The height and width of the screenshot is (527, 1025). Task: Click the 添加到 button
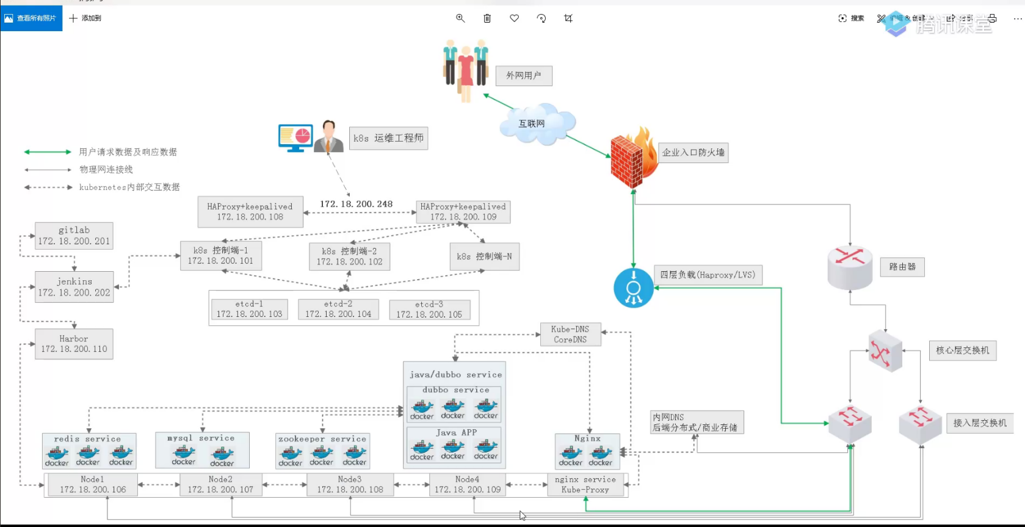pos(85,18)
